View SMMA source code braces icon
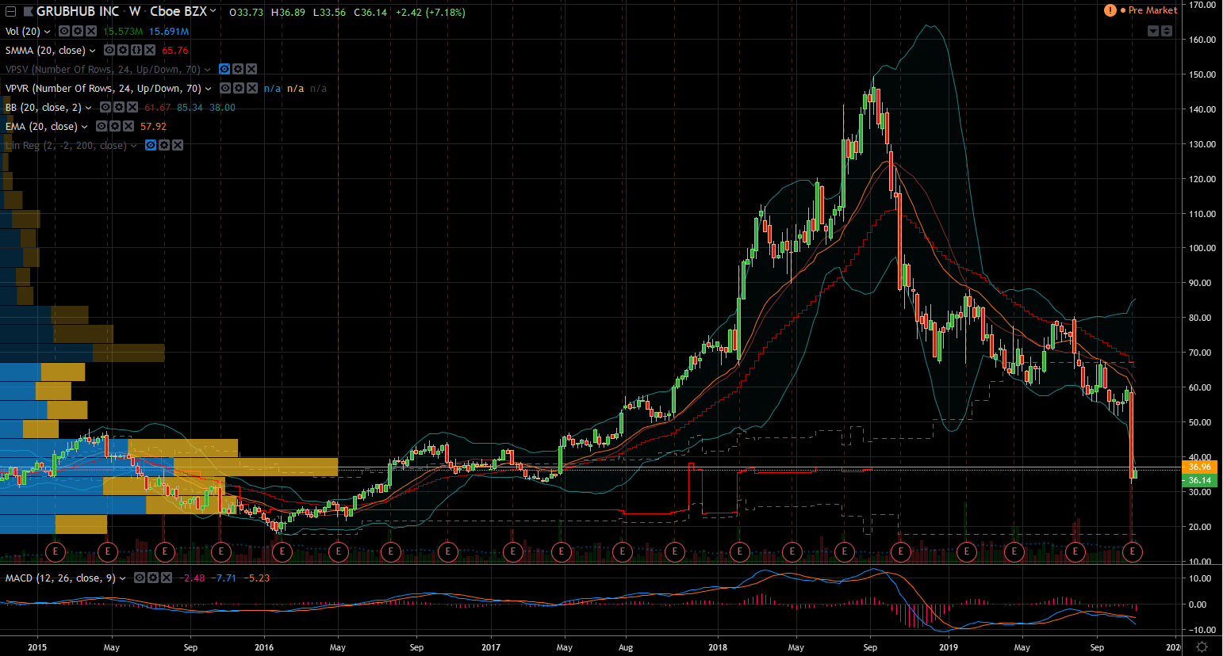This screenshot has height=656, width=1223. [x=136, y=50]
